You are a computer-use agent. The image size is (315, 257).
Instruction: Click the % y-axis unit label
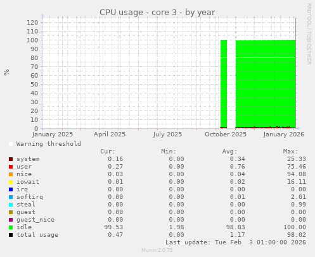pyautogui.click(x=6, y=72)
